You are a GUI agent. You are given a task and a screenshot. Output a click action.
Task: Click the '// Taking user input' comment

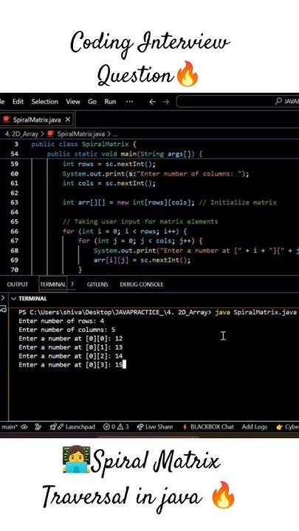(x=140, y=222)
